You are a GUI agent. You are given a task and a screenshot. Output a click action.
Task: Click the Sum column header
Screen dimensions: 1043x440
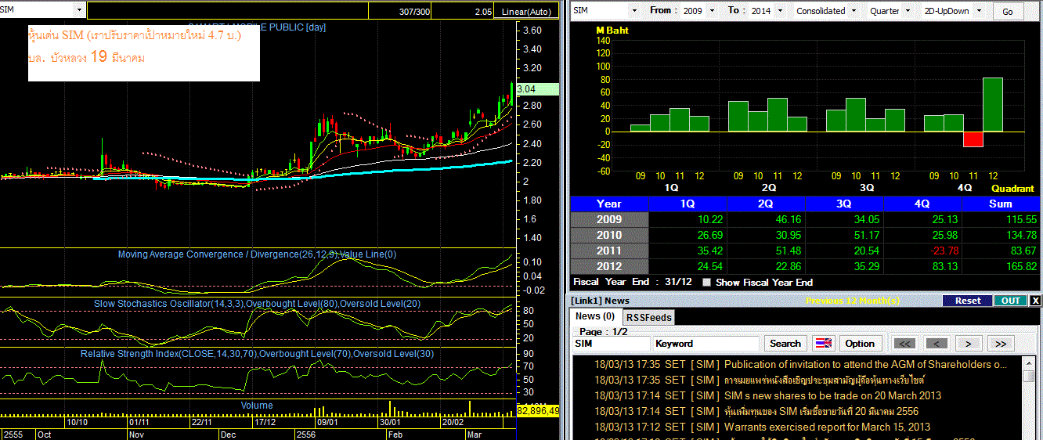pos(1001,204)
